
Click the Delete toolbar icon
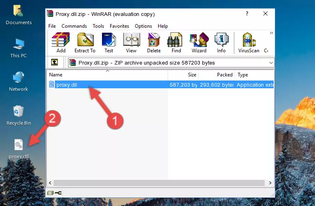(x=154, y=43)
